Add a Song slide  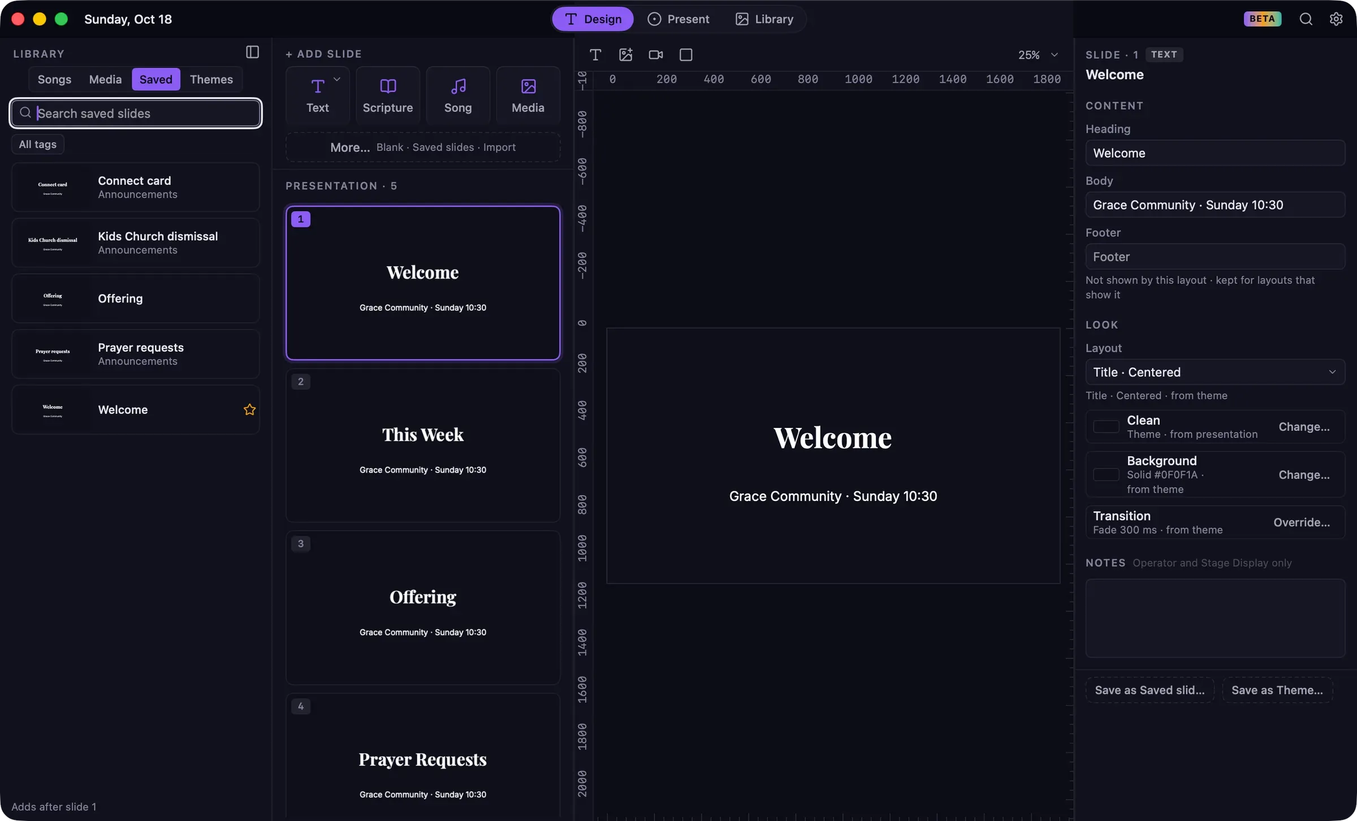[458, 95]
